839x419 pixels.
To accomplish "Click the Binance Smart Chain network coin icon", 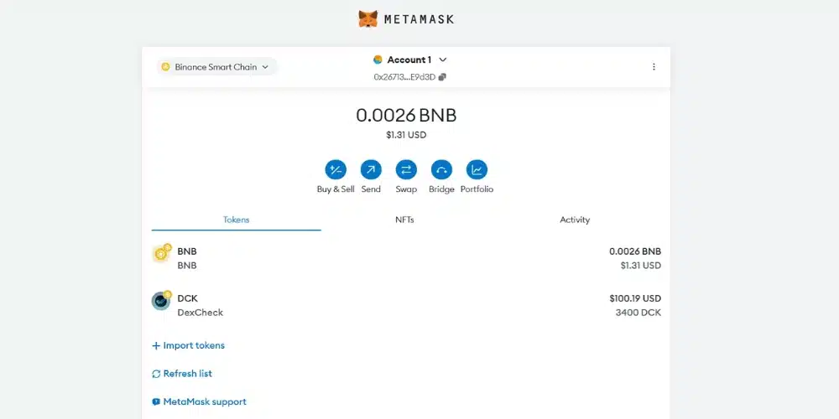I will click(x=165, y=67).
